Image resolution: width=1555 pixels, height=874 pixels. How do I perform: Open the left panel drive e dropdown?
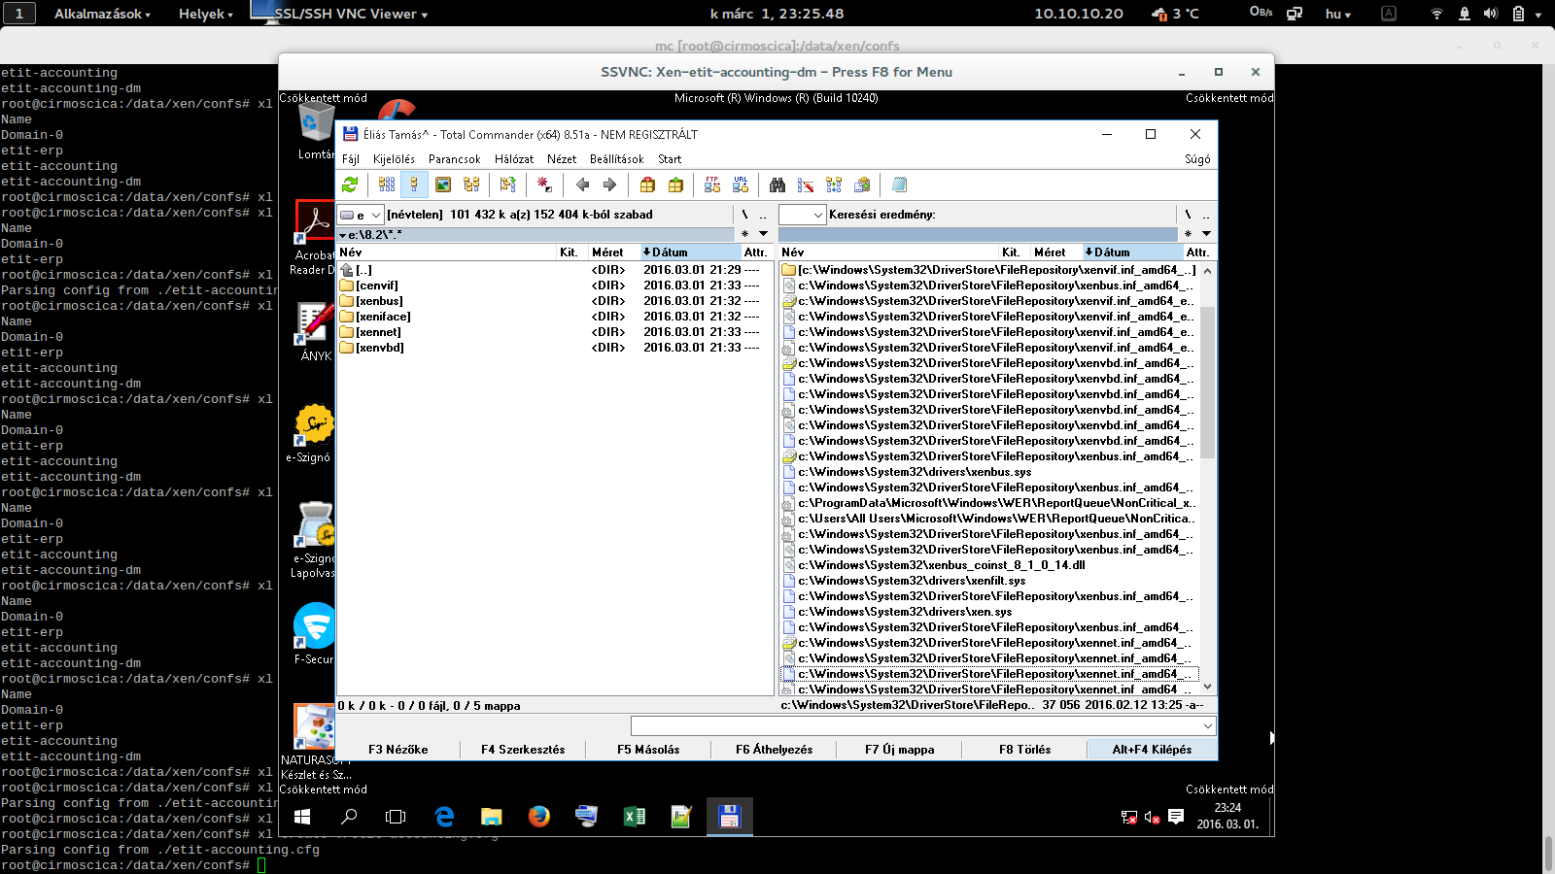point(360,215)
